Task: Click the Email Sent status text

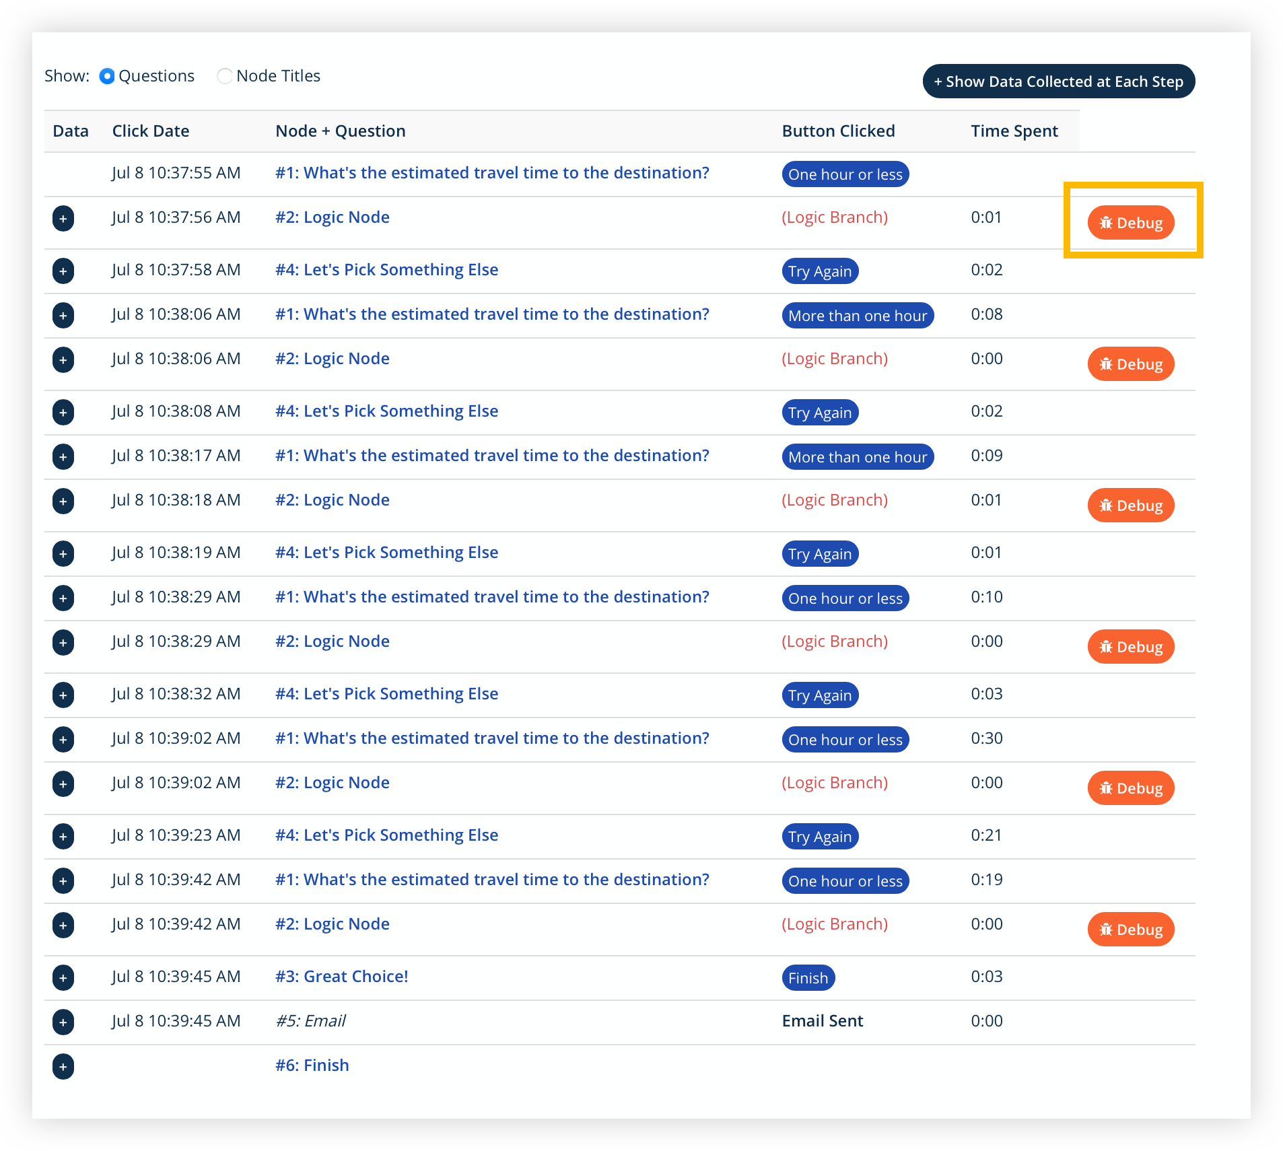Action: (x=823, y=1021)
